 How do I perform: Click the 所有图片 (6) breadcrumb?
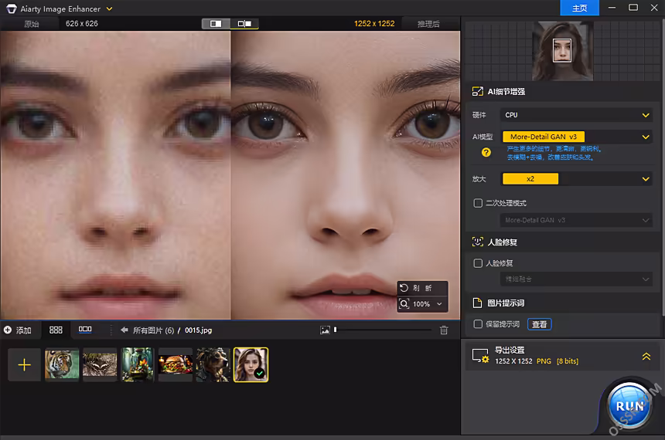(x=154, y=330)
